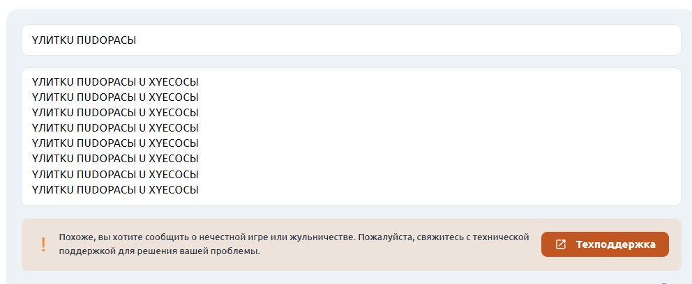The image size is (692, 284).
Task: Place cursor in seventh line of message text
Action: (114, 174)
